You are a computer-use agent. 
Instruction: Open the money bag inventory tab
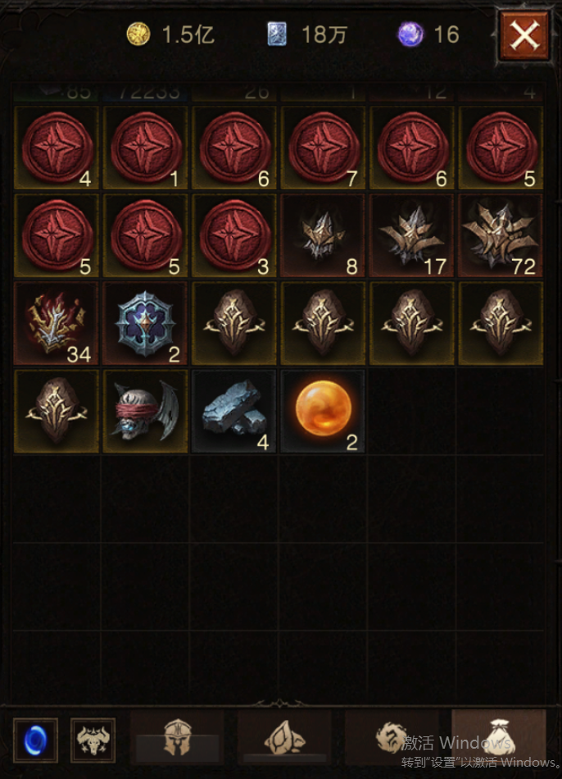tap(499, 738)
